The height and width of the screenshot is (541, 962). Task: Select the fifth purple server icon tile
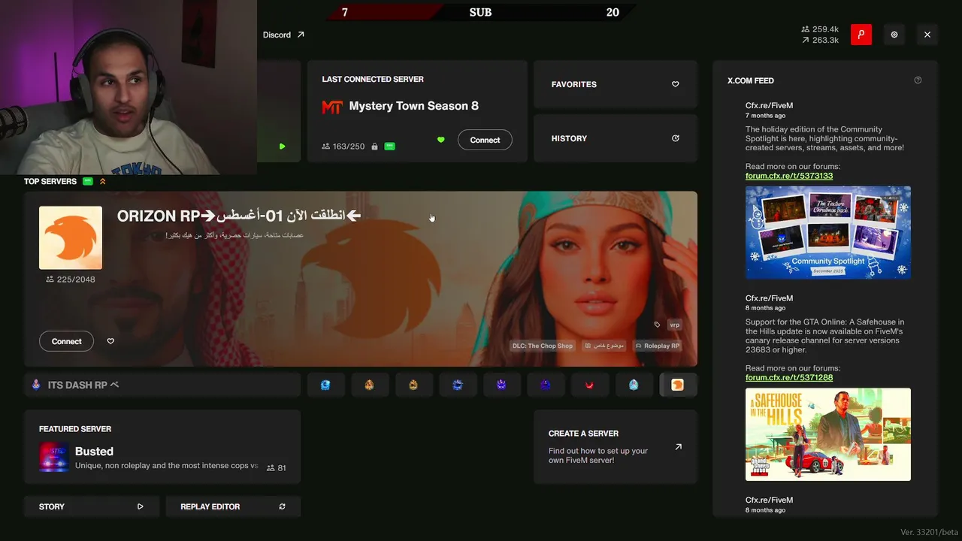click(501, 385)
